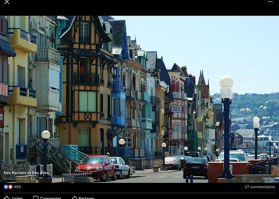Click the public globe privacy icon
The width and height of the screenshot is (279, 199).
tap(33, 179)
